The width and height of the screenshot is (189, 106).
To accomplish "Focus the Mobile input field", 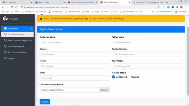I will [x=75, y=66].
